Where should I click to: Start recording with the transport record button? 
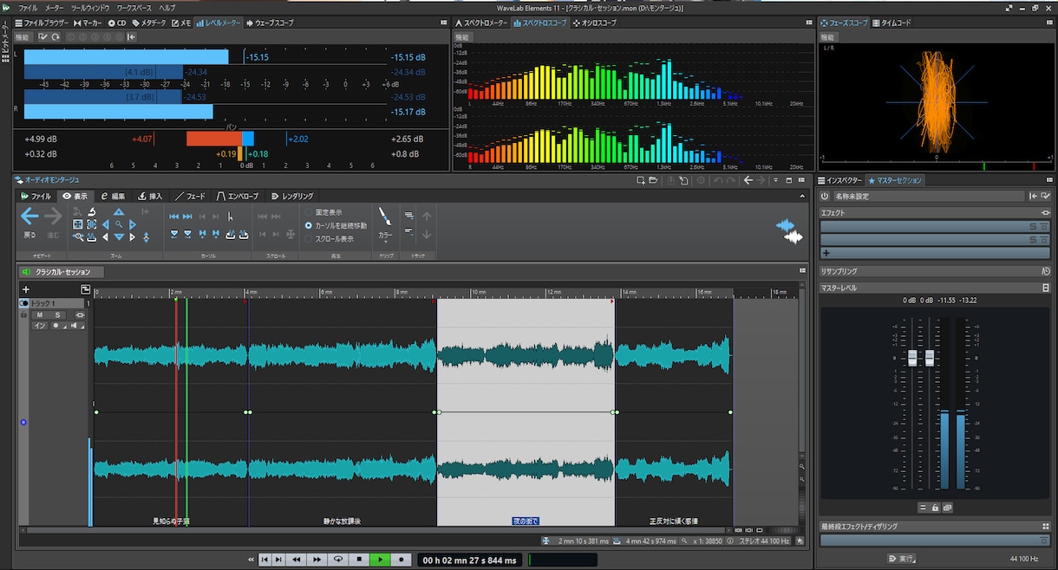tap(401, 560)
